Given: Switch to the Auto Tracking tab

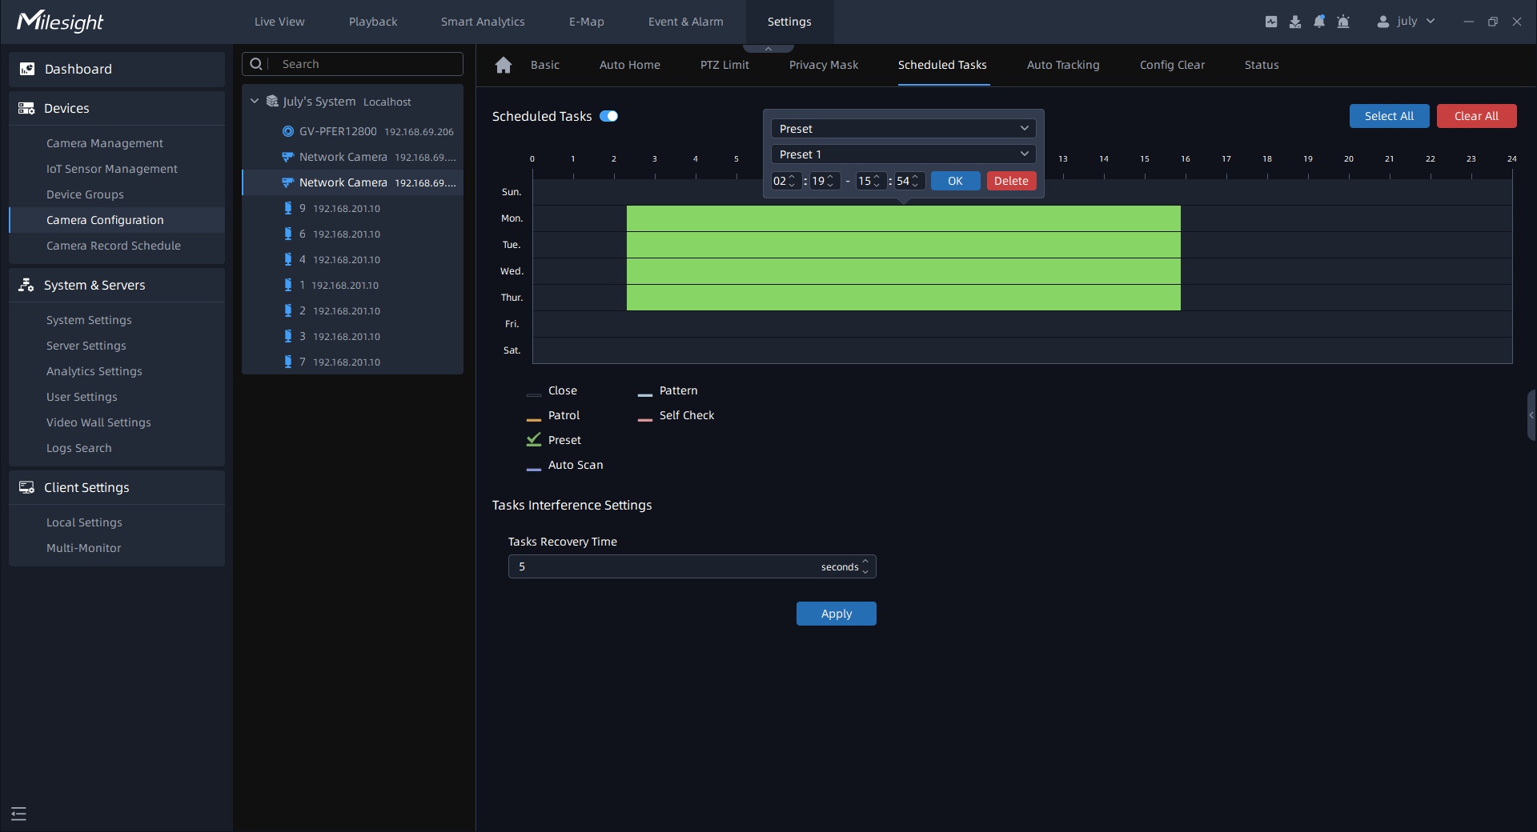Looking at the screenshot, I should [x=1062, y=65].
